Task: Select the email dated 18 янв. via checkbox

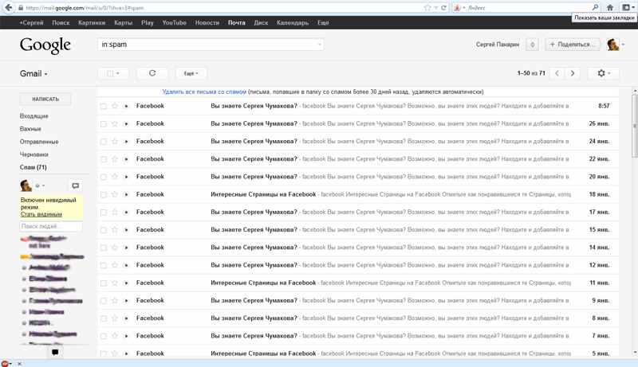Action: pos(104,194)
